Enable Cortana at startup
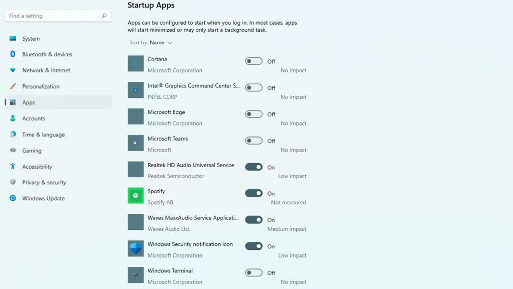The height and width of the screenshot is (289, 513). pos(253,61)
